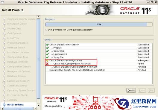This screenshot has width=158, height=110.
Task: Maximize the installer window
Action: click(x=152, y=2)
